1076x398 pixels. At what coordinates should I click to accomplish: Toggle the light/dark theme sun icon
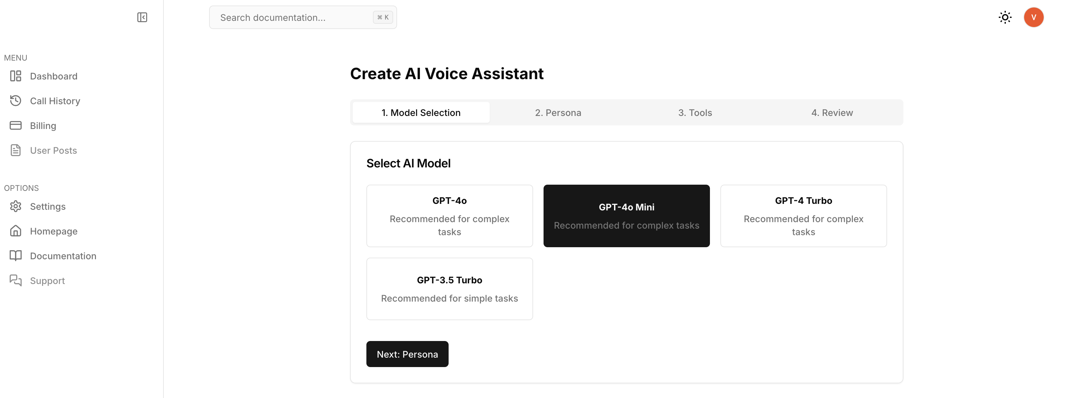coord(1005,17)
